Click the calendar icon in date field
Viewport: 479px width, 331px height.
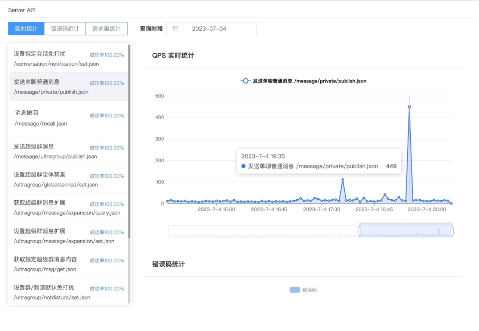click(175, 29)
